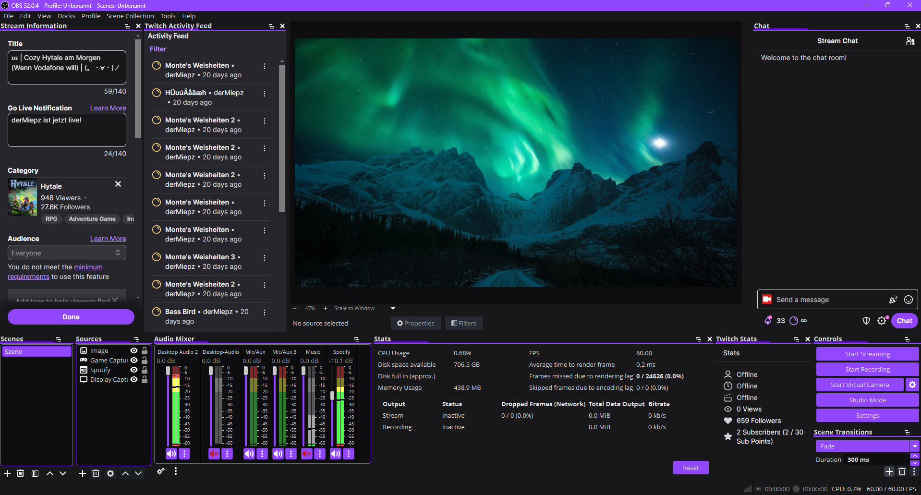Open chat settings gear icon
Viewport: 921px width, 495px height.
(882, 321)
